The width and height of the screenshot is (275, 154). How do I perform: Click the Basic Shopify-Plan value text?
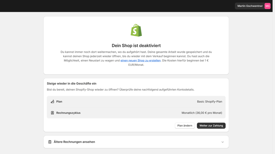point(210,101)
